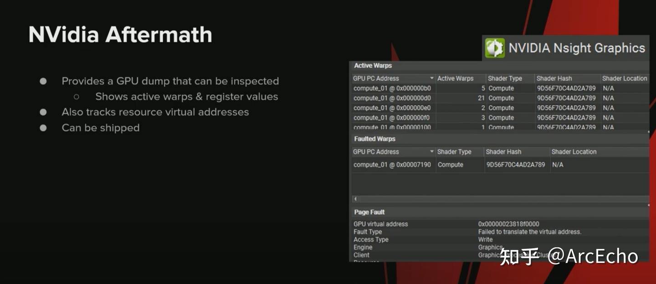Select the compute_01 @ 0x000000b0 row

392,88
